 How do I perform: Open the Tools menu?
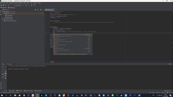(x=28, y=3)
